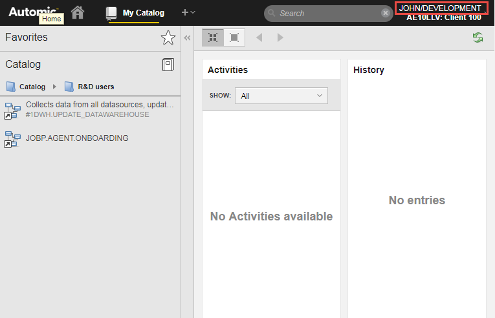Click the Catalog panel book icon
495x318 pixels.
(x=168, y=65)
